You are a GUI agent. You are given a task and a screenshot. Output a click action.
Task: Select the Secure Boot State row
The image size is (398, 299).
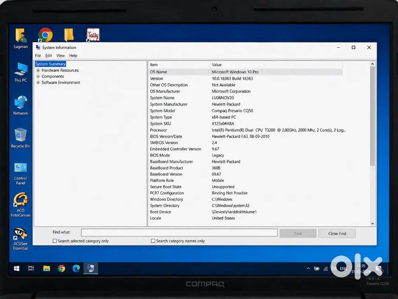tap(246, 187)
